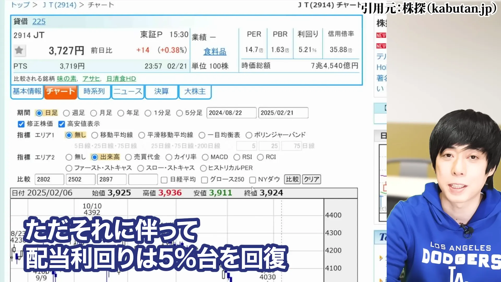Click the end date field 2025/02/21
The image size is (501, 282).
coord(283,113)
